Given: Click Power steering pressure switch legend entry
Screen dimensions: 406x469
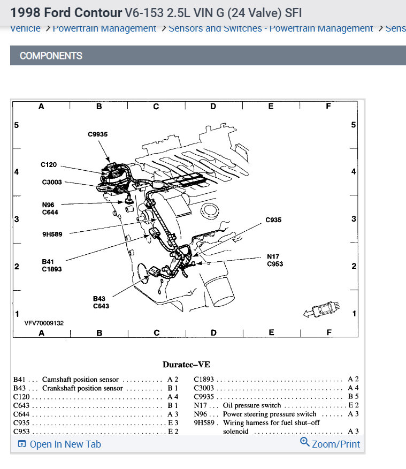Looking at the screenshot, I should [276, 414].
